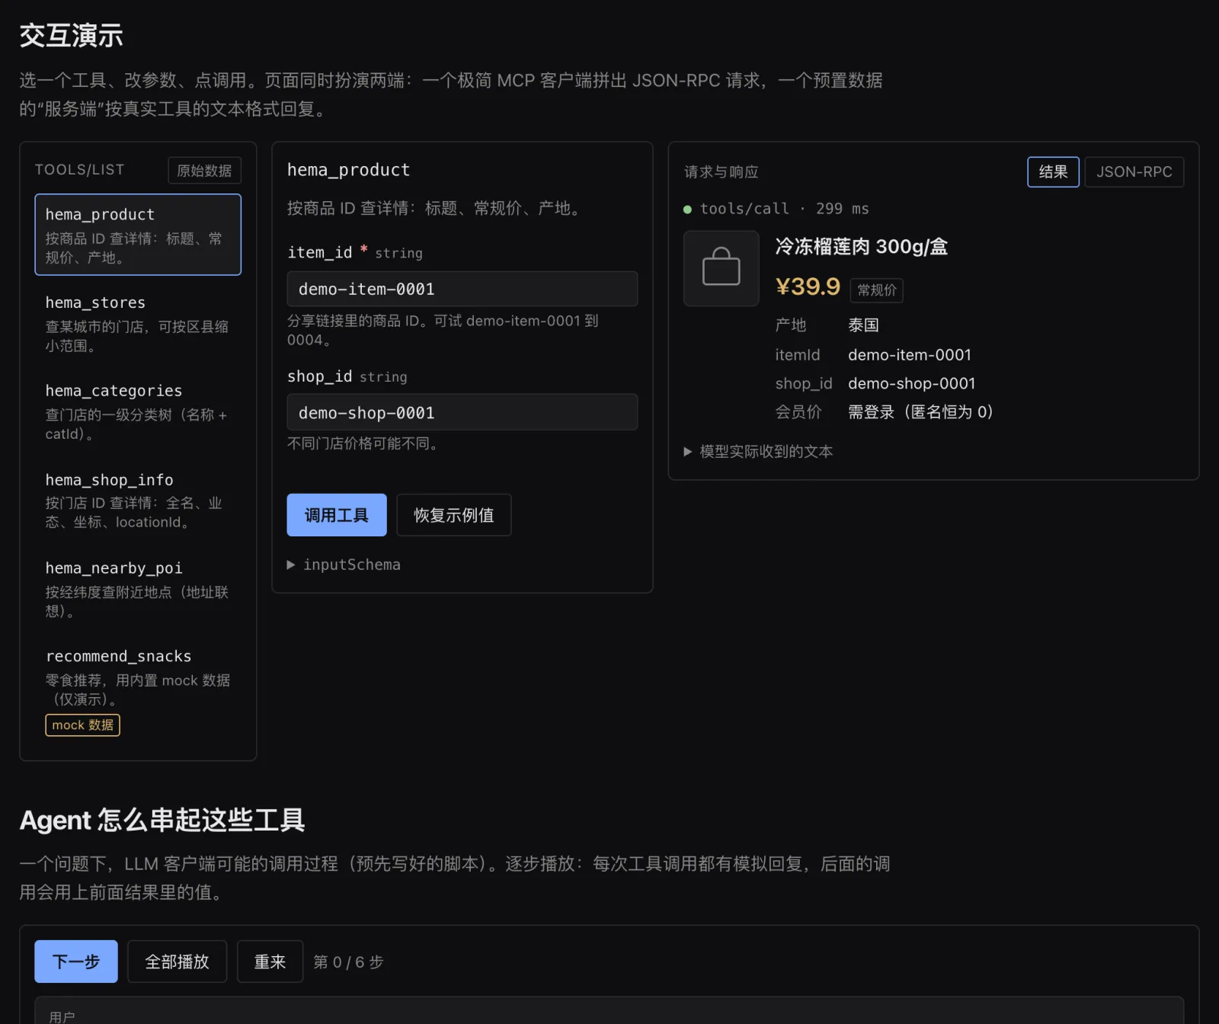
Task: Focus the shop_id input field
Action: [462, 412]
